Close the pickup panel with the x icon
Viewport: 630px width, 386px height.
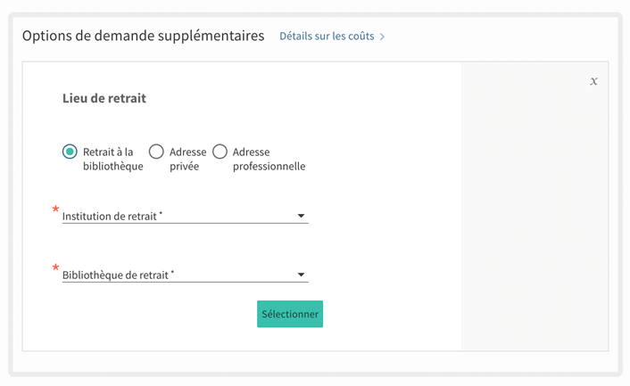pyautogui.click(x=594, y=81)
